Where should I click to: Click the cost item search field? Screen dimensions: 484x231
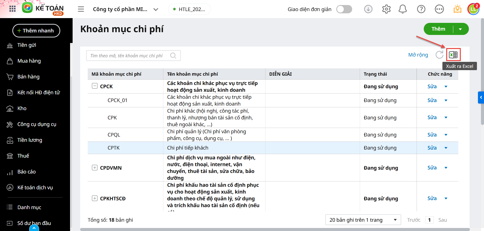129,56
